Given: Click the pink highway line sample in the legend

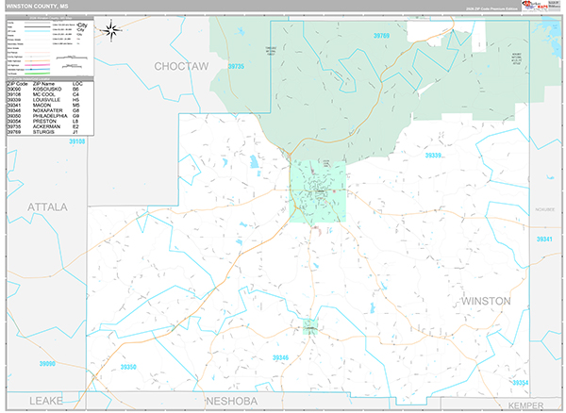Looking at the screenshot, I should (37, 65).
